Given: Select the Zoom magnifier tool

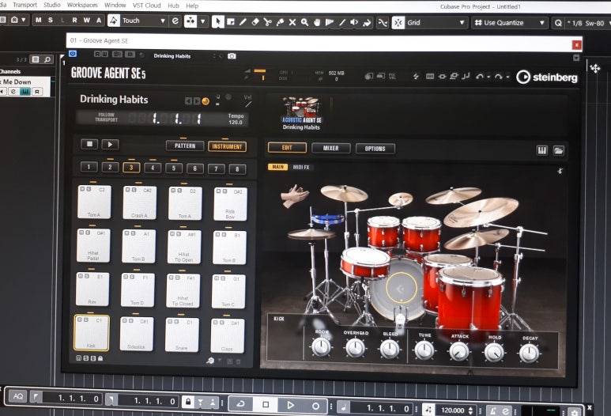Looking at the screenshot, I should 304,23.
